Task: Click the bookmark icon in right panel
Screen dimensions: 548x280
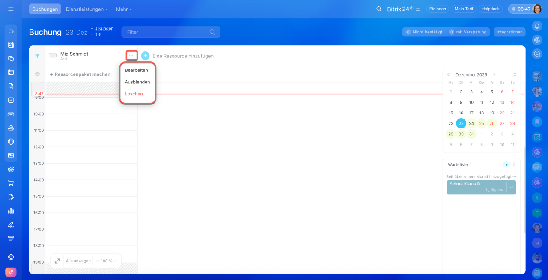Action: (537, 122)
